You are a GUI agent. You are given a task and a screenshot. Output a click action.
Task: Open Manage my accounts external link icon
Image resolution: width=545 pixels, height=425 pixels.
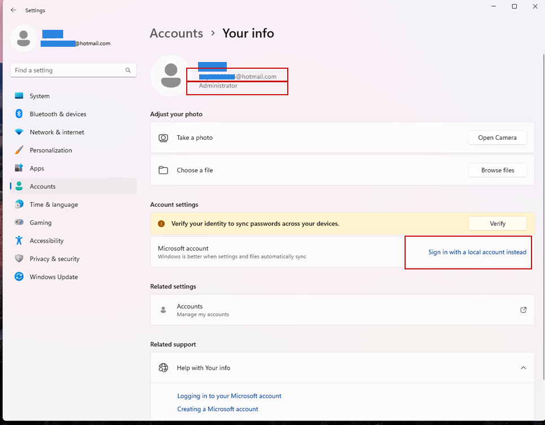point(523,309)
